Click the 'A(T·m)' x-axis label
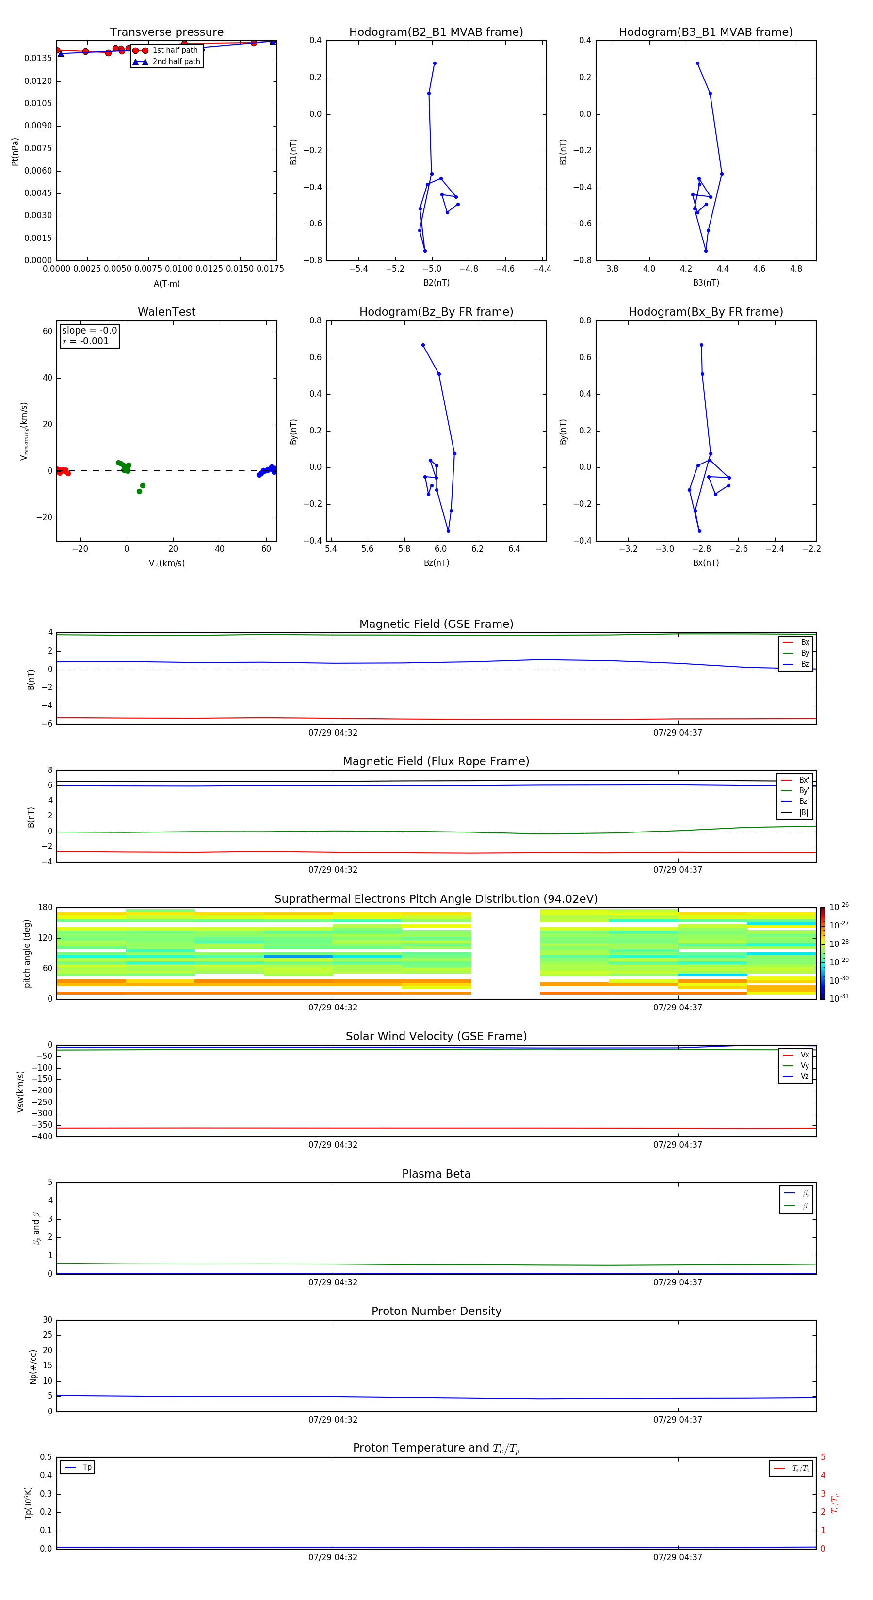873x1600 pixels. [166, 284]
